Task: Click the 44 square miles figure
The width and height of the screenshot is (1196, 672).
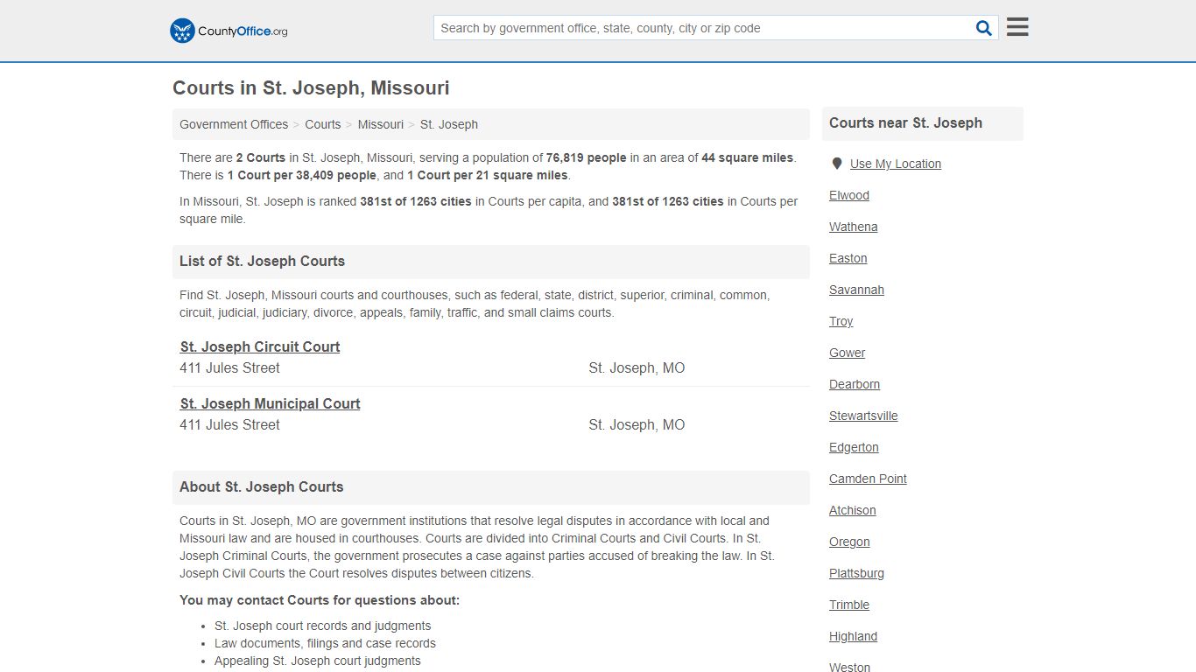Action: (748, 157)
